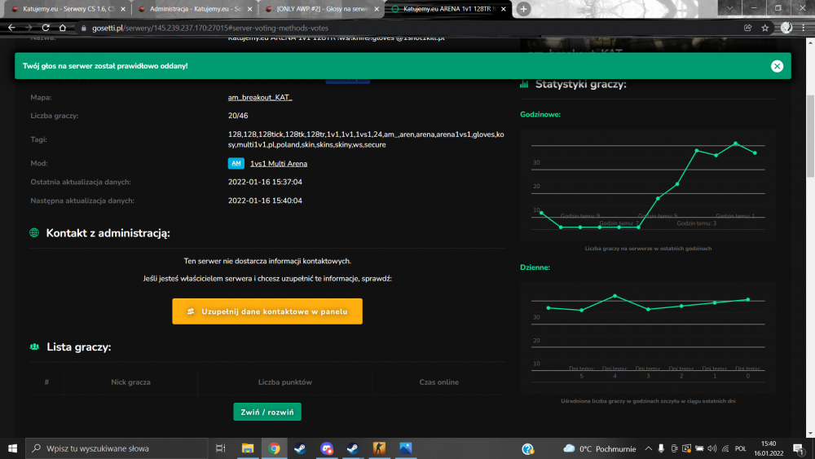This screenshot has width=815, height=459.
Task: Click the Zwiń / rozwiń button
Action: (267, 412)
